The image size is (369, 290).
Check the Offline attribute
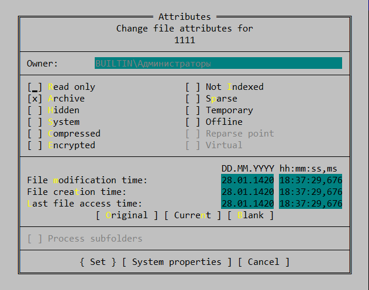click(x=213, y=122)
